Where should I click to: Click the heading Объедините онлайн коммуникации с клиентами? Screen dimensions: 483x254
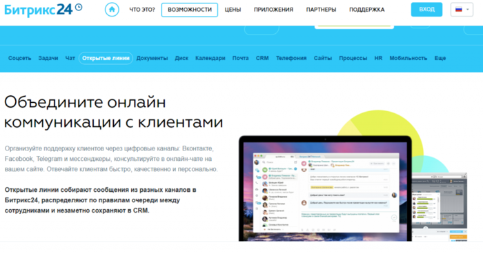(x=113, y=113)
